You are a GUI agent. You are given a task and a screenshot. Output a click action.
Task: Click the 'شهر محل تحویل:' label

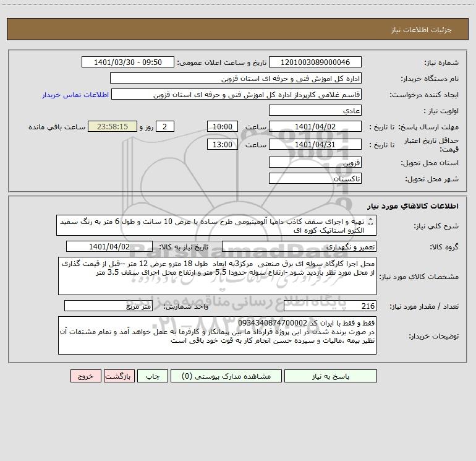[432, 179]
